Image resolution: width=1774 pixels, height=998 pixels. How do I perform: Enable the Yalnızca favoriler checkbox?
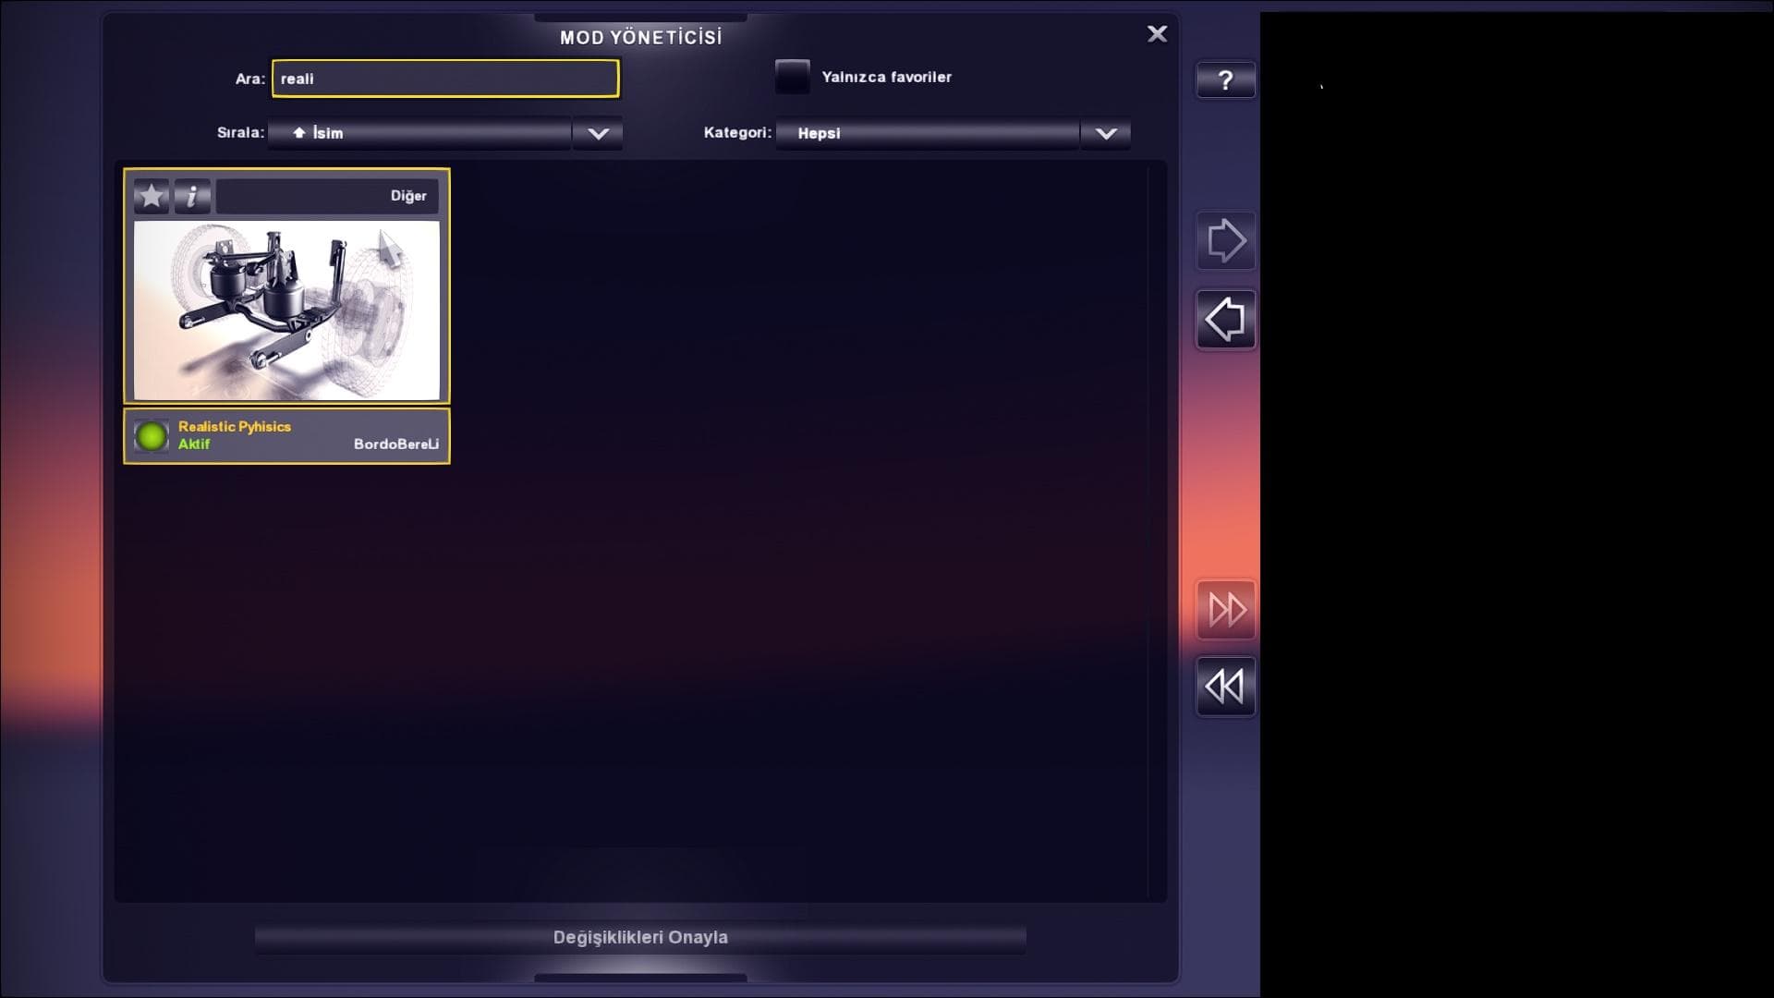792,77
